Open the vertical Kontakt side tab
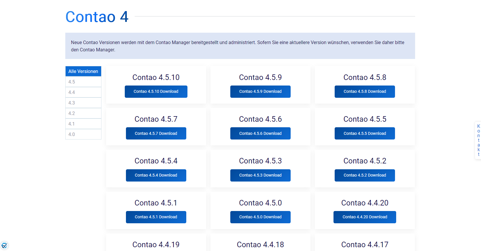 point(478,140)
